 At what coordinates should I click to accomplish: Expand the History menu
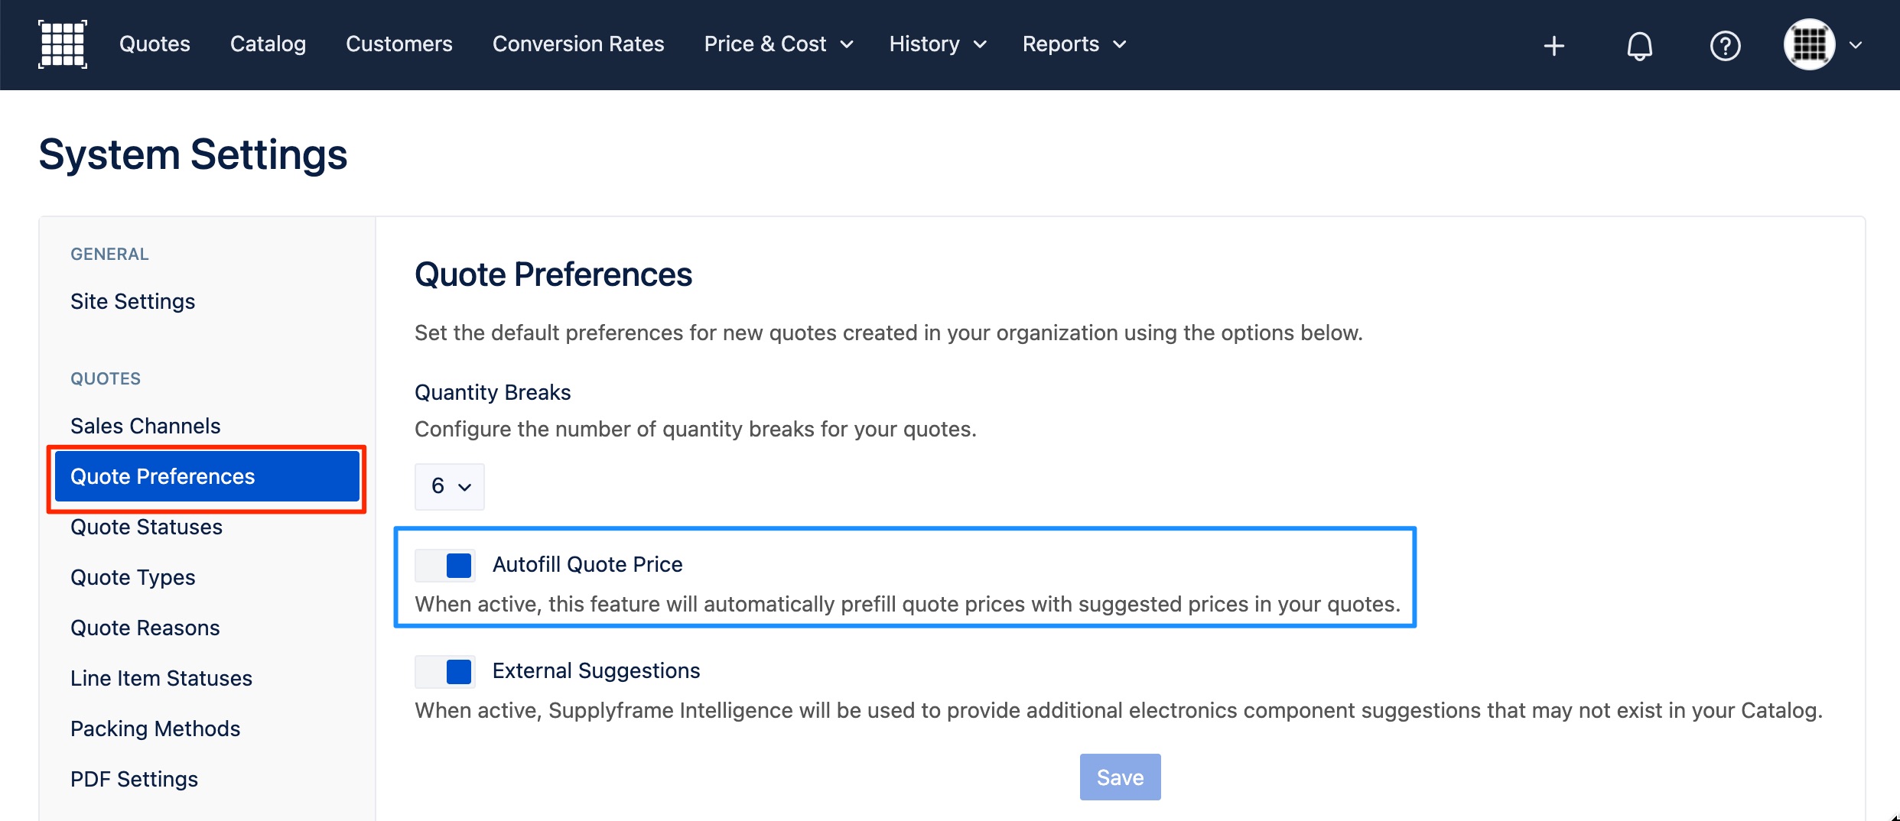click(x=937, y=44)
